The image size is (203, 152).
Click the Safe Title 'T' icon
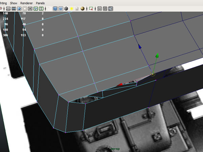tap(41, 8)
